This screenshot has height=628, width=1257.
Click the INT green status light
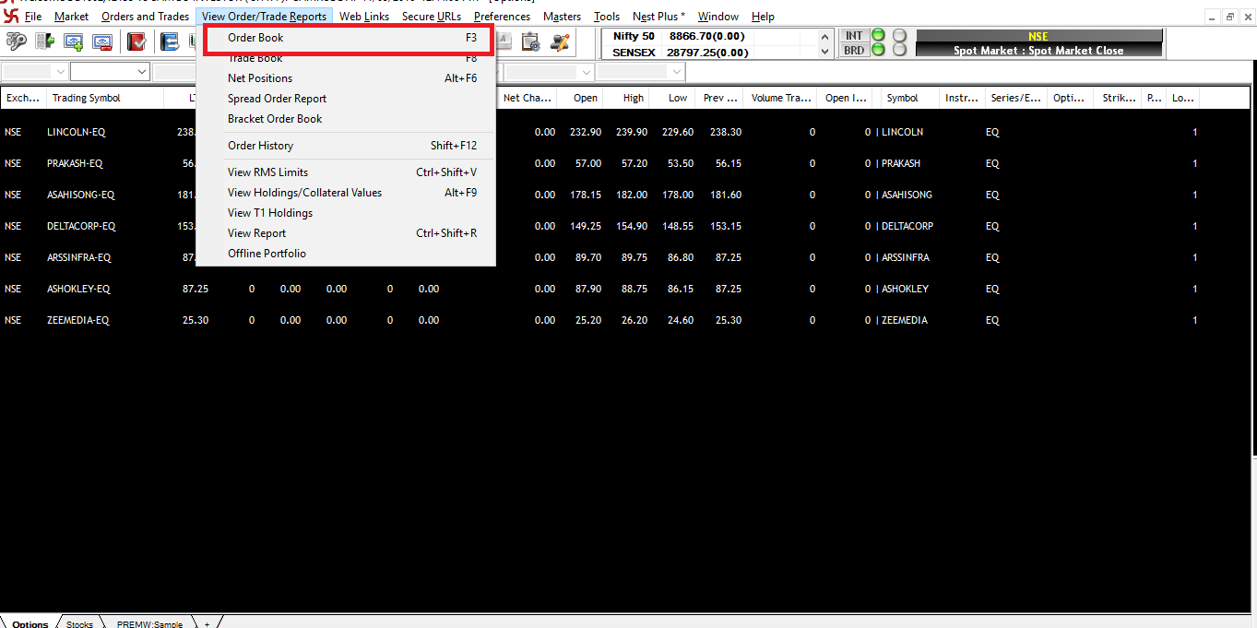[x=878, y=35]
